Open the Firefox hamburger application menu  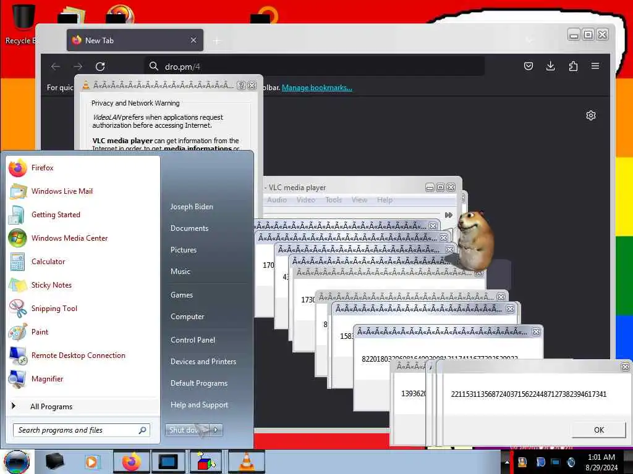pyautogui.click(x=595, y=66)
